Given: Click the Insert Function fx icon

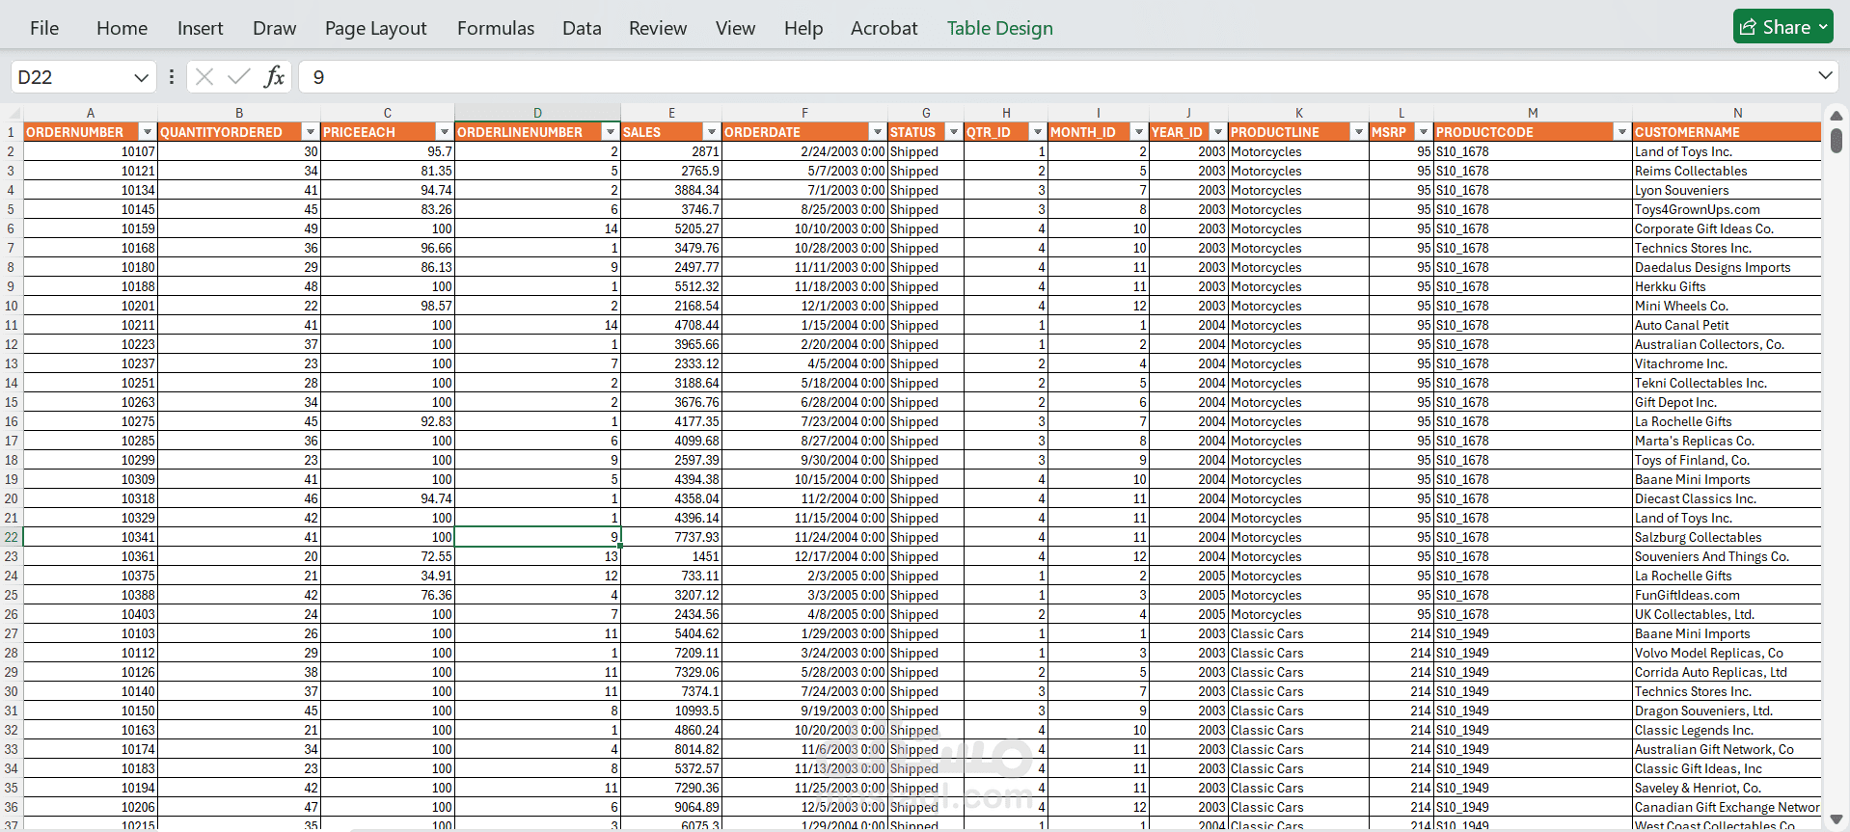Looking at the screenshot, I should [274, 77].
